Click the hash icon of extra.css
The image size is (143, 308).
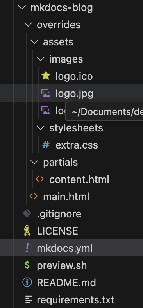(46, 145)
